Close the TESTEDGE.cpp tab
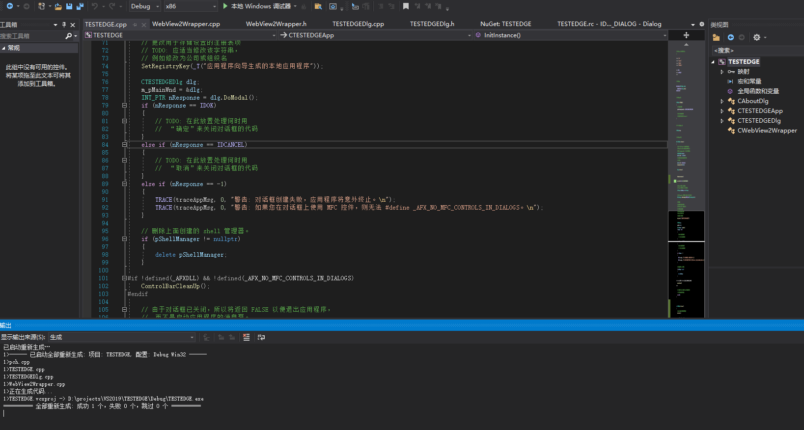Screen dimensions: 804x430 (x=144, y=25)
